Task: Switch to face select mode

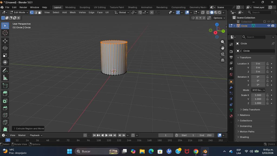Action: click(x=40, y=12)
